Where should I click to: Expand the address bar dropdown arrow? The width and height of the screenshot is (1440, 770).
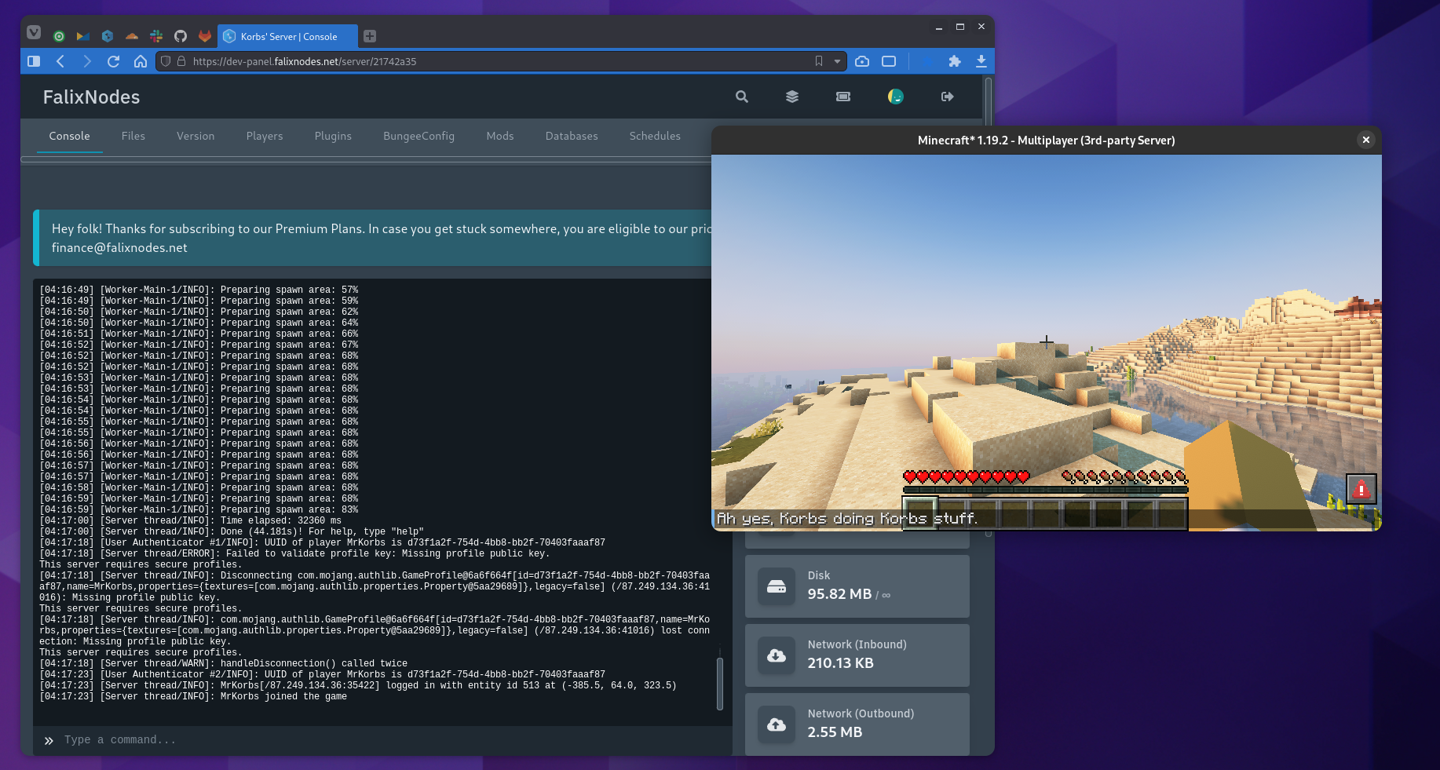click(837, 61)
